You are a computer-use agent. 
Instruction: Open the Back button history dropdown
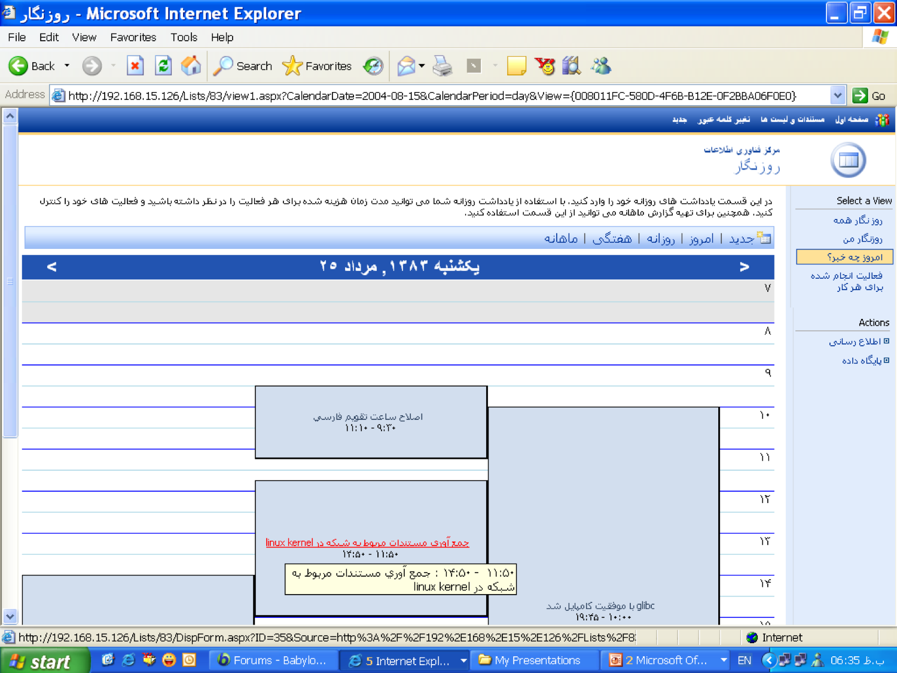pyautogui.click(x=67, y=66)
